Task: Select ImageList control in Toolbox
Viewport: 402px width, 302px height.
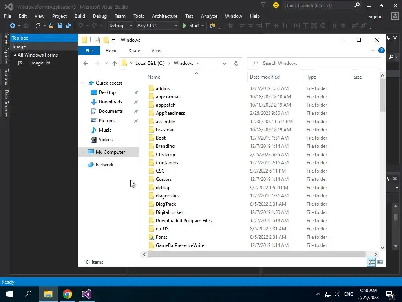Action: tap(40, 63)
